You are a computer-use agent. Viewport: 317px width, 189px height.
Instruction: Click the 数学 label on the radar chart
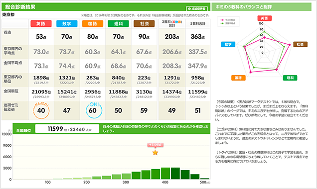(228, 44)
